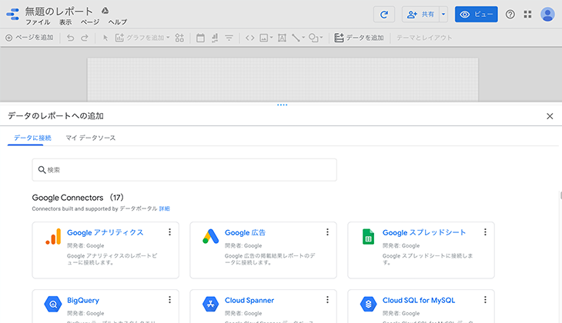
Task: Click the Cloud Spanner hexagon icon
Action: [x=211, y=305]
